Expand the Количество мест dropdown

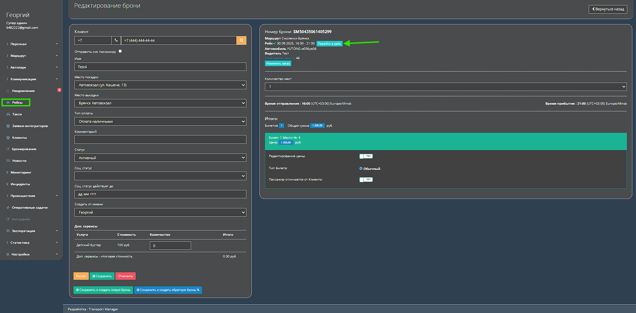[445, 87]
